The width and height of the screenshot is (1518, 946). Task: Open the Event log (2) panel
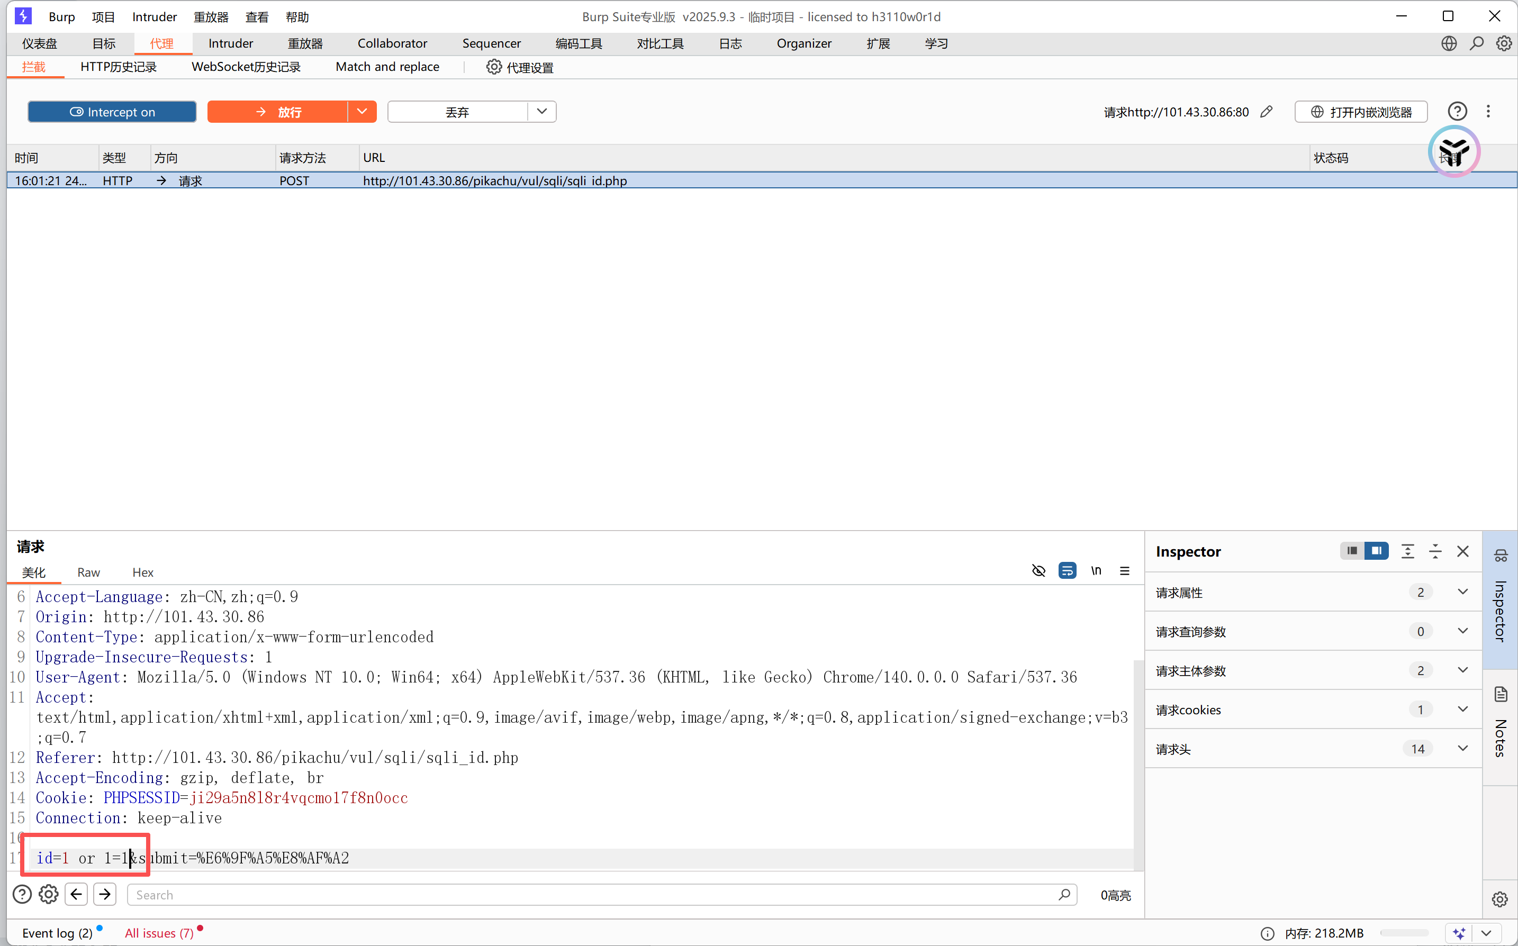58,933
